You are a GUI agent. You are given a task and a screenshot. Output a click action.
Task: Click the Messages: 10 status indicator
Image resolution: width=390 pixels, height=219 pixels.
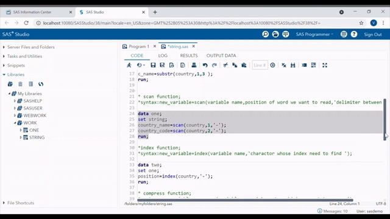[x=333, y=211]
